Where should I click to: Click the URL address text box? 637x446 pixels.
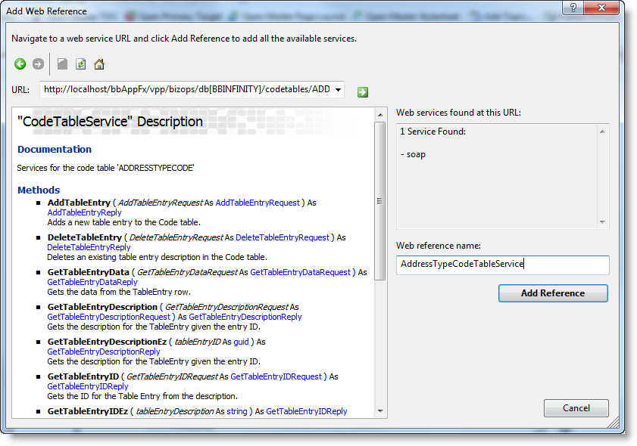pos(186,89)
